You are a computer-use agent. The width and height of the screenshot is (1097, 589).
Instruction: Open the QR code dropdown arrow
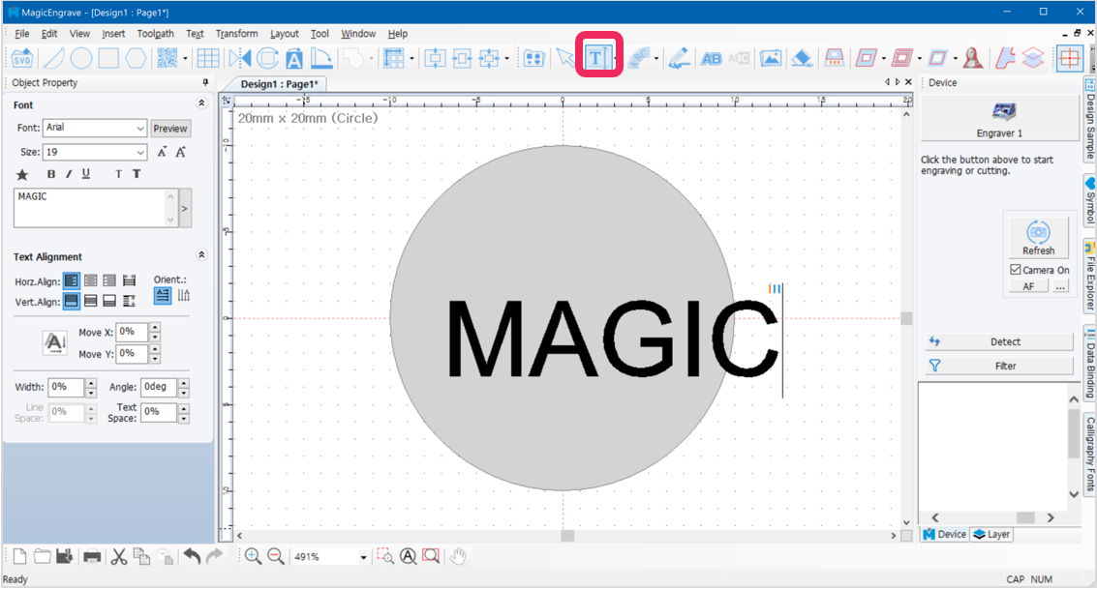coord(185,59)
